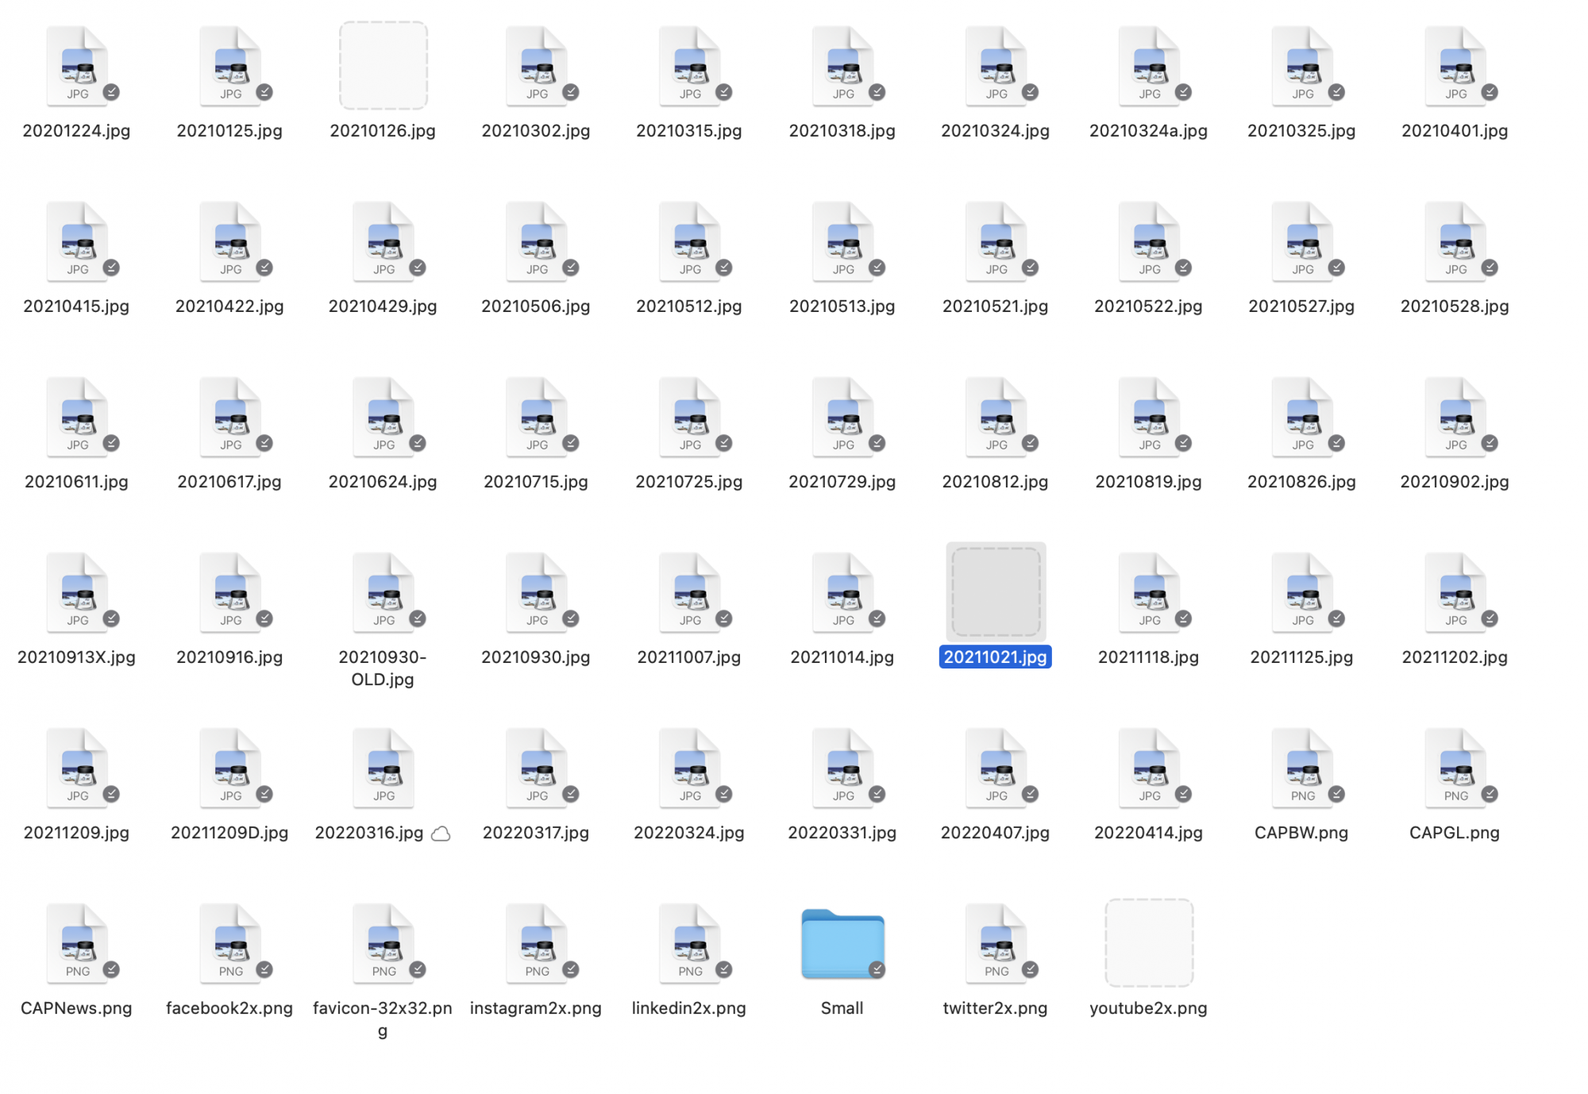
Task: Select the linkedin2x.png file icon
Action: tap(689, 944)
